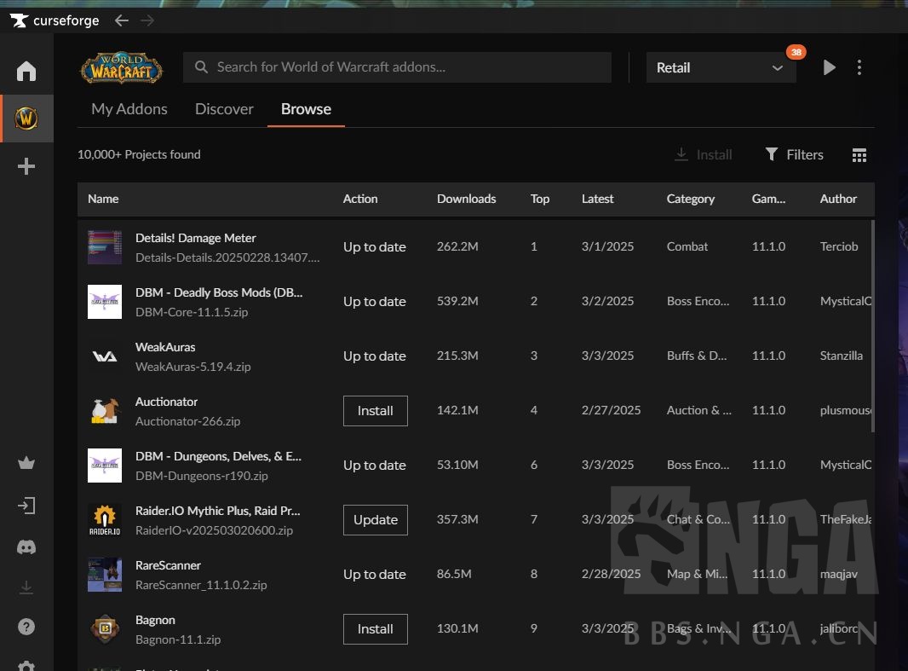Install the Auctionator addon
This screenshot has height=671, width=908.
tap(375, 411)
